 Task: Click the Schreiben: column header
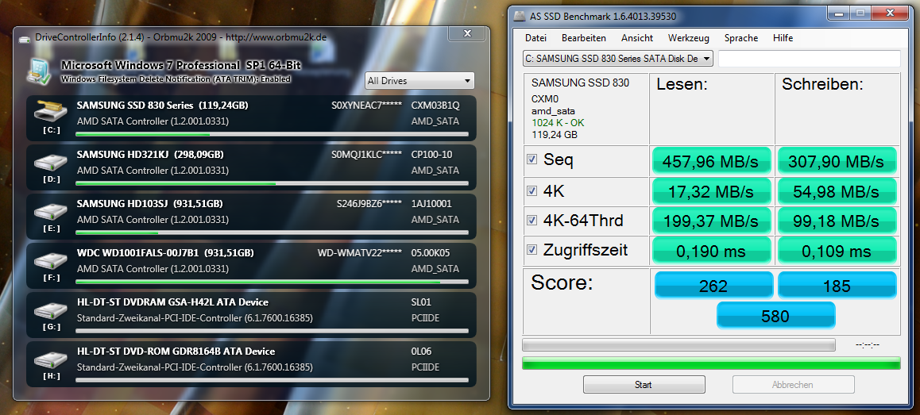pyautogui.click(x=822, y=85)
